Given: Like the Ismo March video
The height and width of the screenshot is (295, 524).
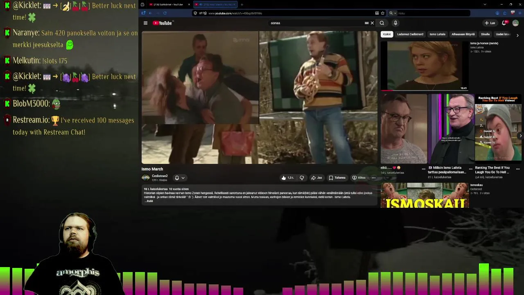Looking at the screenshot, I should 288,178.
